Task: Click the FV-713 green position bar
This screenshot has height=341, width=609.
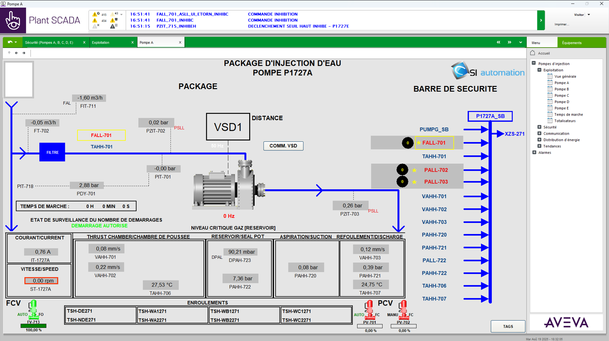Action: pyautogui.click(x=33, y=326)
